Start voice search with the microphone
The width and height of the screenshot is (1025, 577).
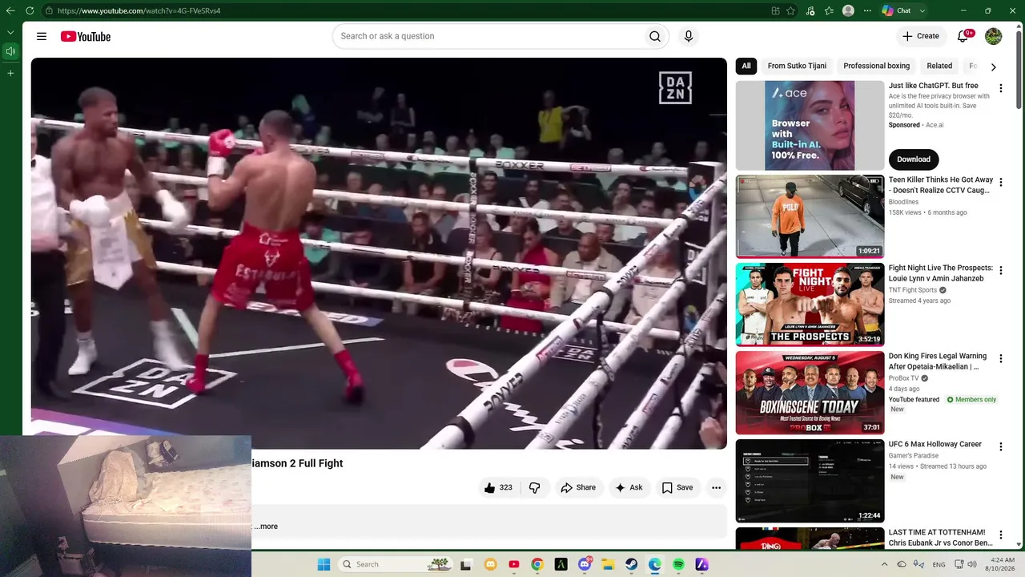click(688, 36)
